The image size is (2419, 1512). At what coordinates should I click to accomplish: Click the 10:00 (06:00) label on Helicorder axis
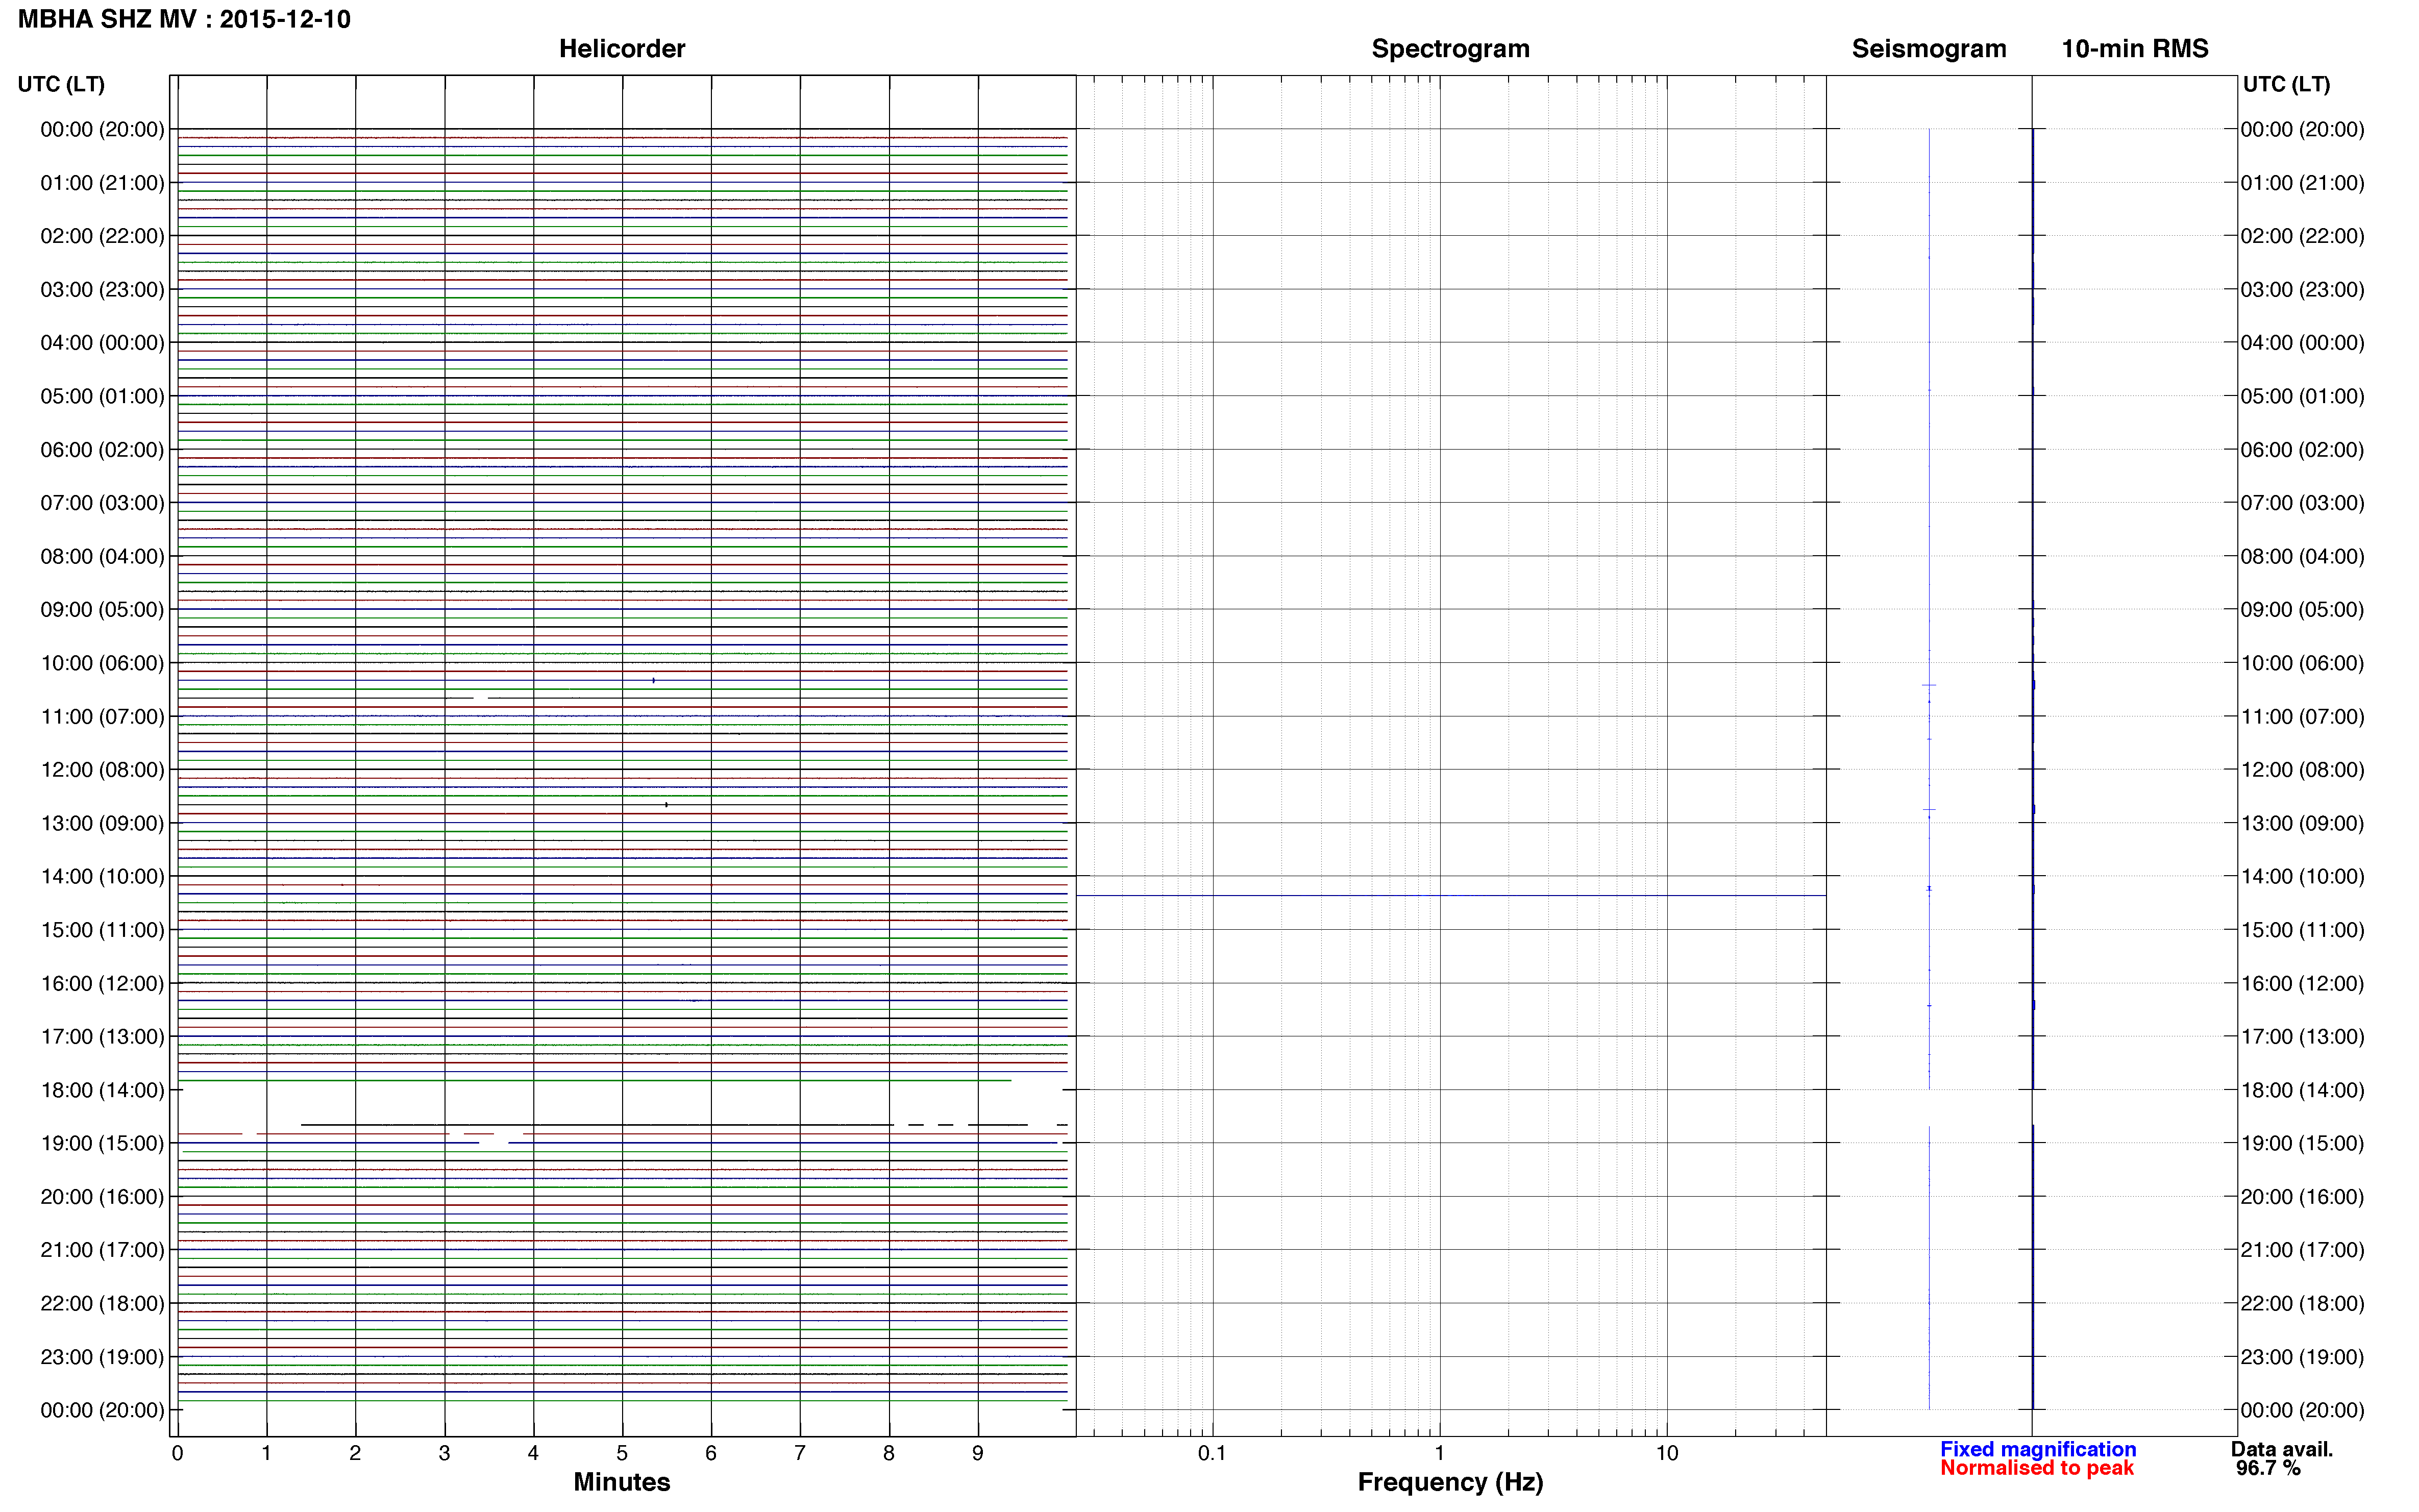[102, 663]
